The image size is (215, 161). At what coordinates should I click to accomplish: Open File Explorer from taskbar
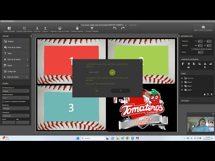pos(118,138)
